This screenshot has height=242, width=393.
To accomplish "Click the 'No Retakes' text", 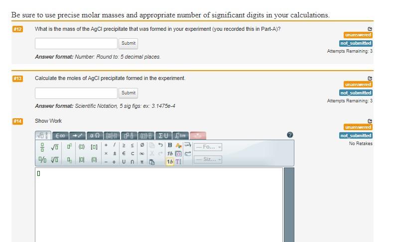I will pyautogui.click(x=361, y=144).
